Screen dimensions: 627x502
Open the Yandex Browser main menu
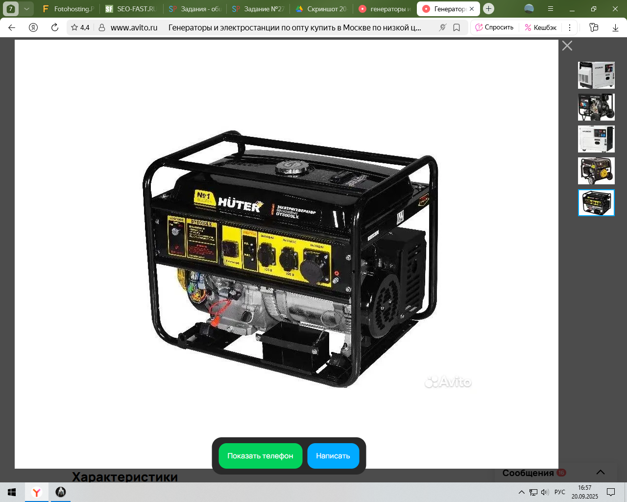pos(551,9)
